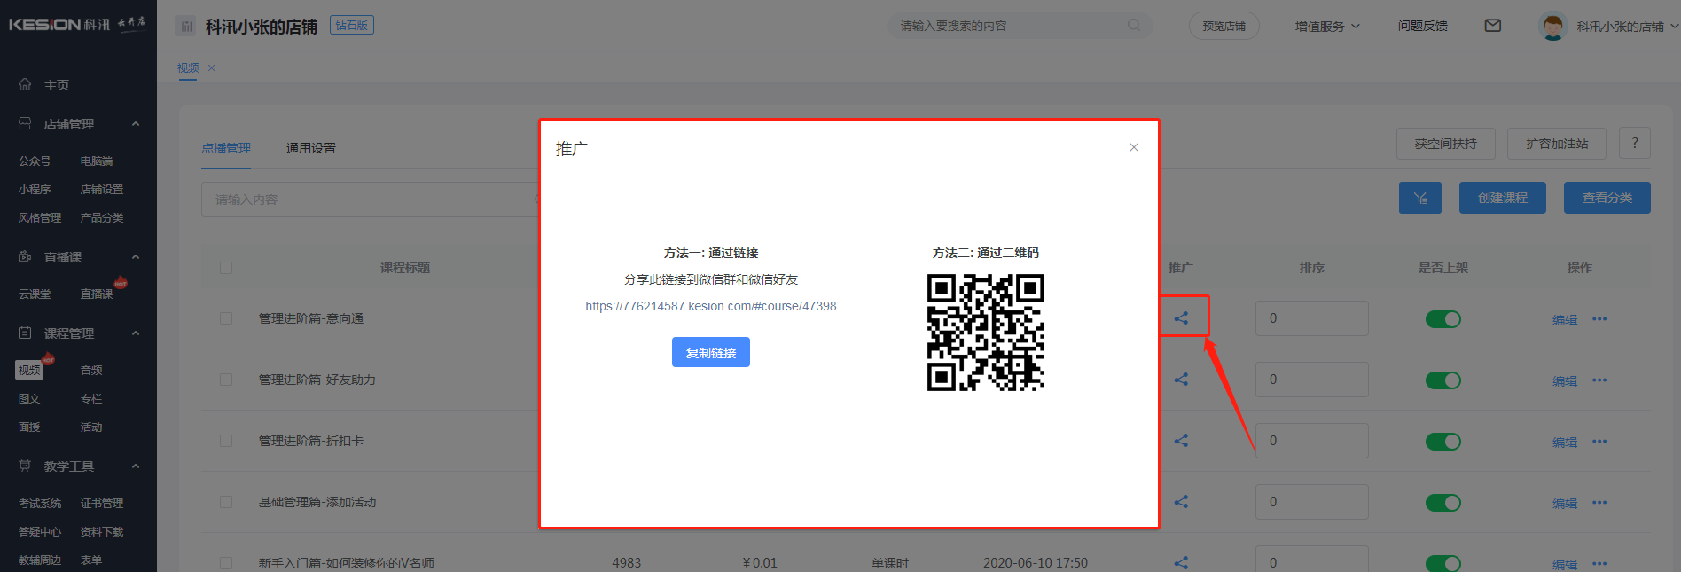Click the promotion QR code image
This screenshot has width=1681, height=572.
pos(986,333)
